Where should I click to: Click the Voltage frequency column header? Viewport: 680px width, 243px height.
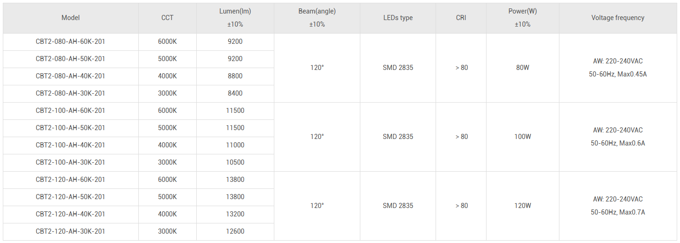pos(618,18)
